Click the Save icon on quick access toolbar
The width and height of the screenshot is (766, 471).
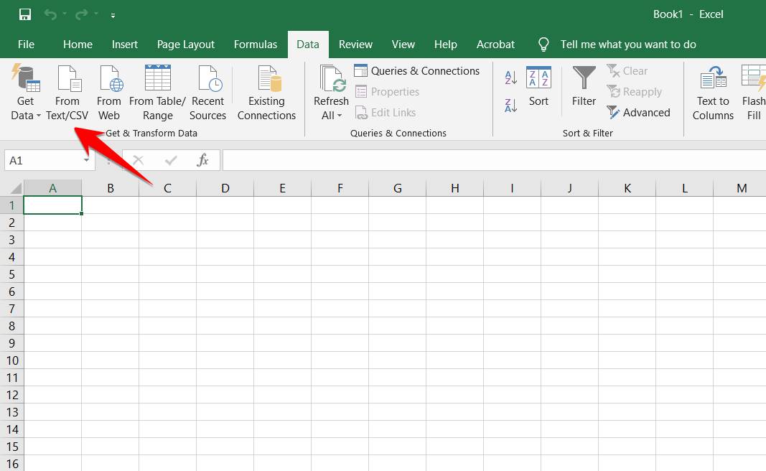pos(24,14)
